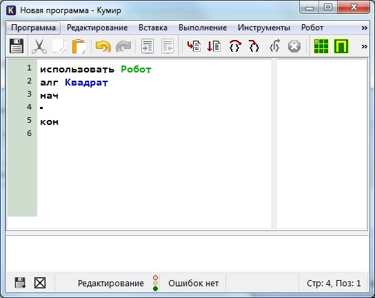Undo last action with yellow arrow
Viewport: 375px width, 298px height.
[103, 46]
